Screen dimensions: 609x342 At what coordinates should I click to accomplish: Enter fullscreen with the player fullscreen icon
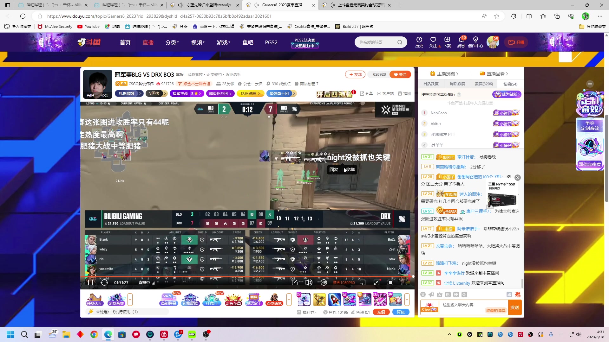coord(404,282)
